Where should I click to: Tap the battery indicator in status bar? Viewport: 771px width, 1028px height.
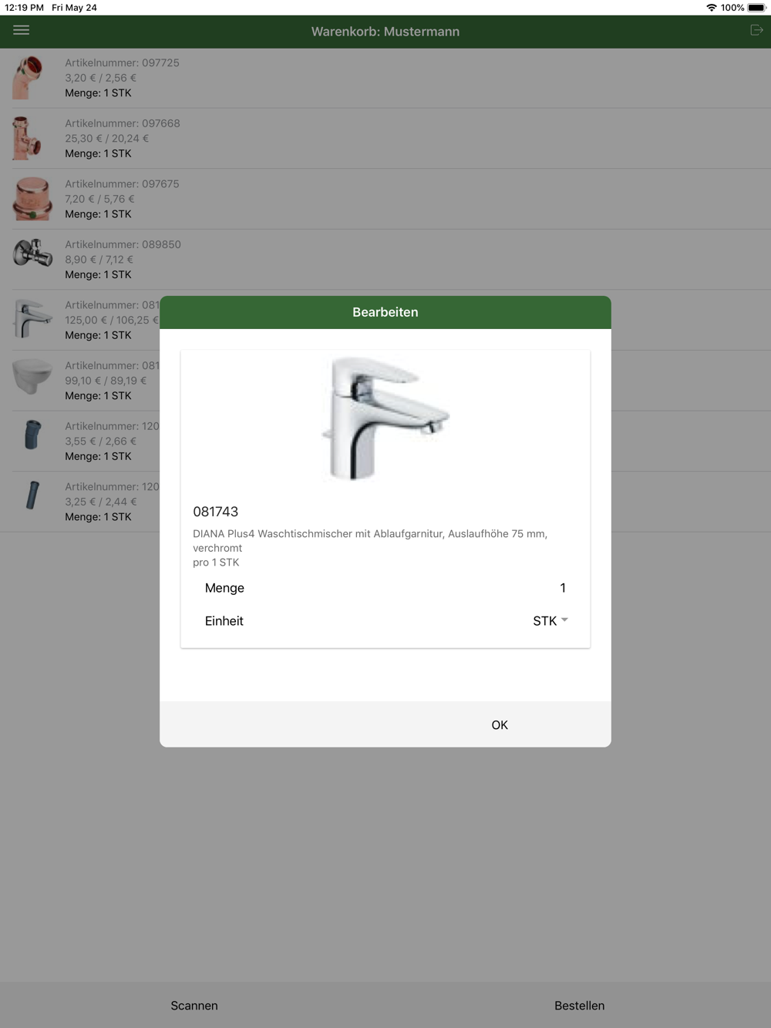(756, 8)
